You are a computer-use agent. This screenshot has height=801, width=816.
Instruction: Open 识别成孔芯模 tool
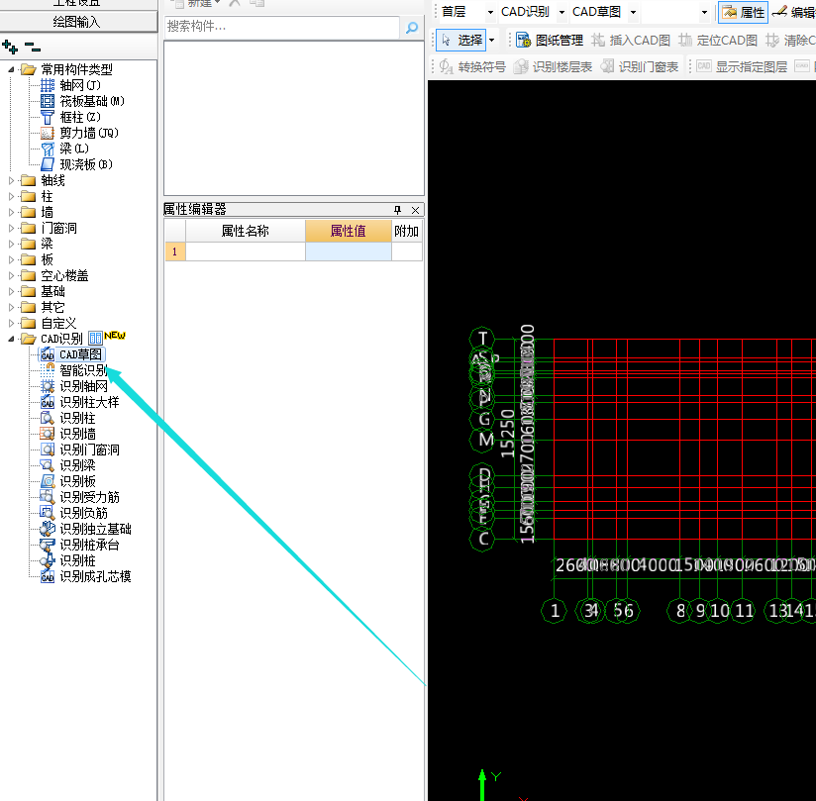[86, 576]
